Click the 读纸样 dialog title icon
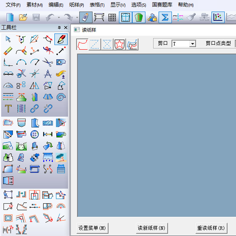Viewport: 236px width, 236px height. coord(77,30)
